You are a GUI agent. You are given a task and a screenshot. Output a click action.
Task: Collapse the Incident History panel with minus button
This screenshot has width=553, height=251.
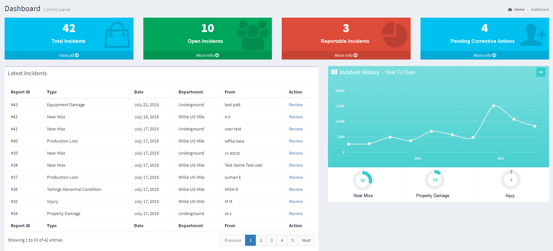click(541, 72)
